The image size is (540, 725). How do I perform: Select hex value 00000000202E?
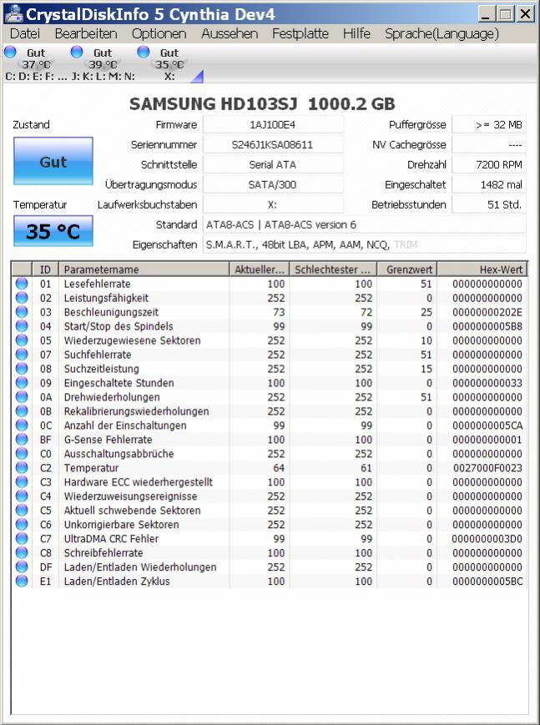coord(487,312)
